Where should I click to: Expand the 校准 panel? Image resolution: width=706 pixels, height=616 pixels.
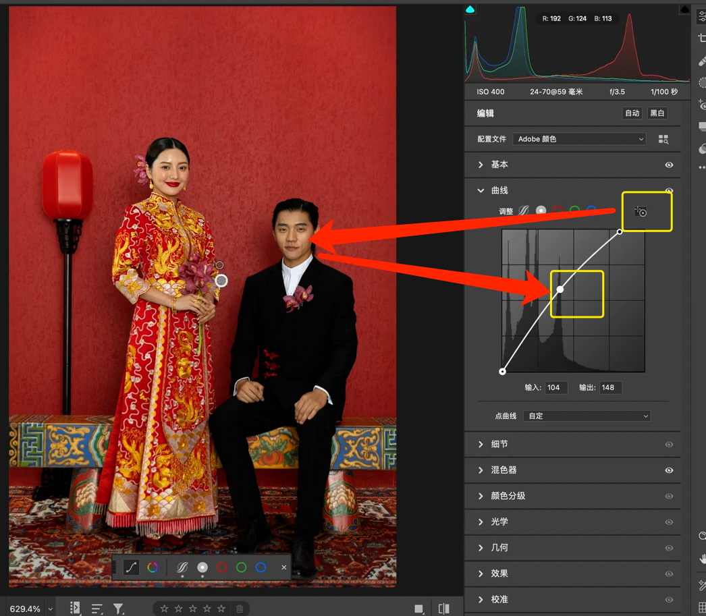(481, 599)
